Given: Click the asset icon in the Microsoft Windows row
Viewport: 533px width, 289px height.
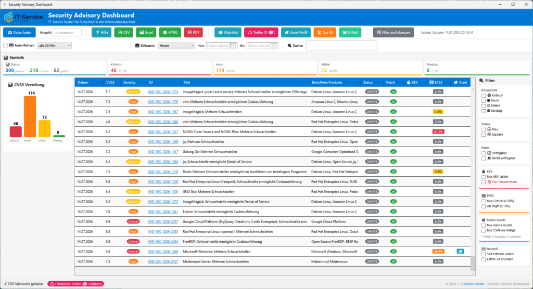Looking at the screenshot, I should [x=460, y=251].
